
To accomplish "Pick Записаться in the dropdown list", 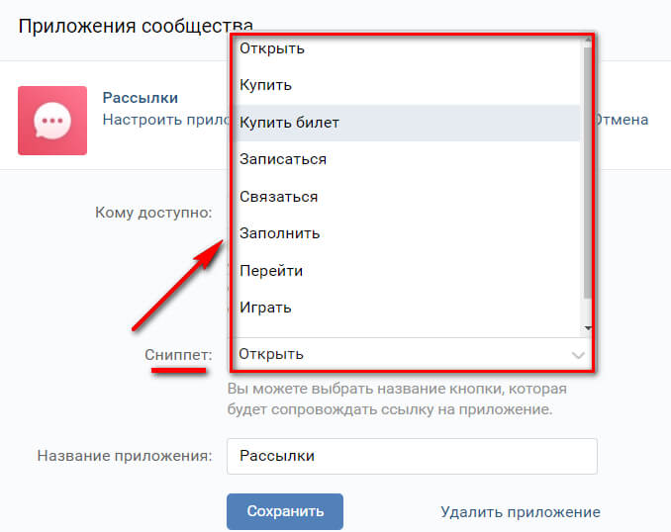I will click(x=283, y=159).
